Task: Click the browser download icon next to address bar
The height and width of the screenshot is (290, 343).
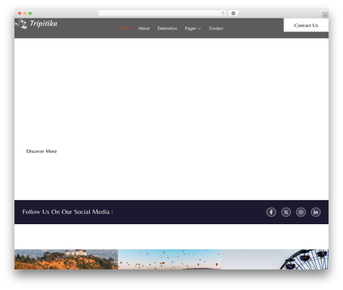Action: tap(233, 13)
